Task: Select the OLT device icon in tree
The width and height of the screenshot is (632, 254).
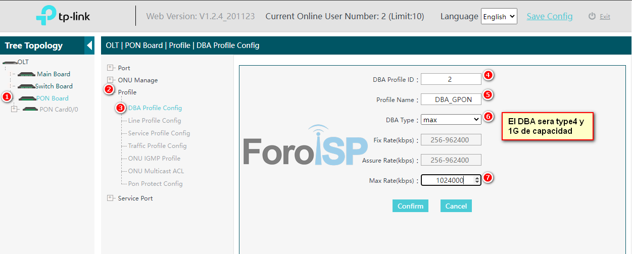Action: [10, 62]
